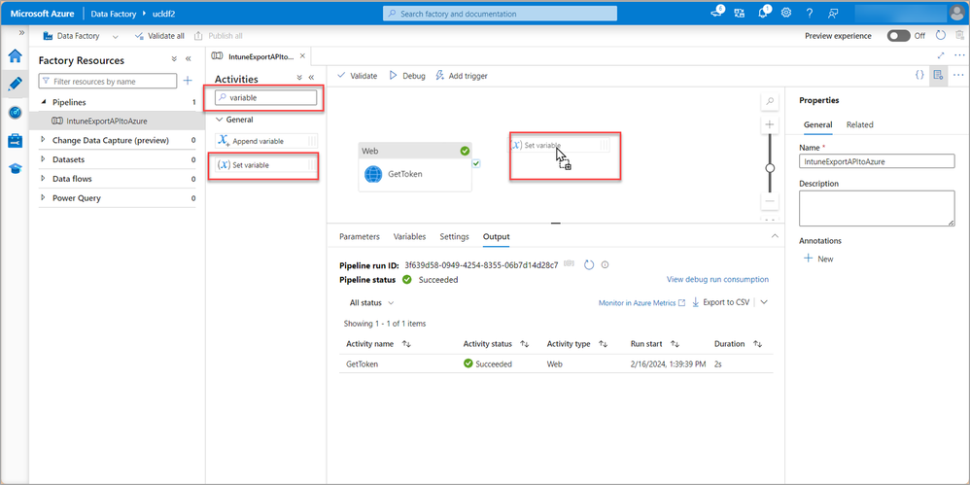Open the Home hub icon in sidebar
This screenshot has height=485, width=970.
15,56
